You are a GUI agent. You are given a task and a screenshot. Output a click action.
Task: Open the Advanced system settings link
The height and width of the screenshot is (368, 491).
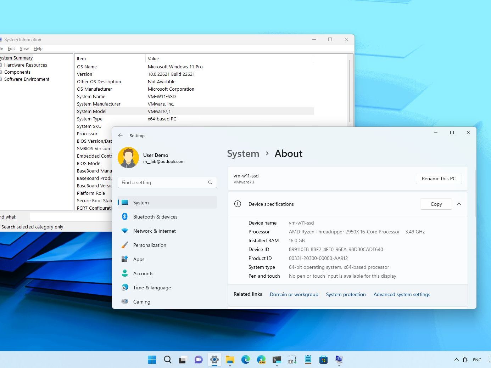(x=402, y=294)
